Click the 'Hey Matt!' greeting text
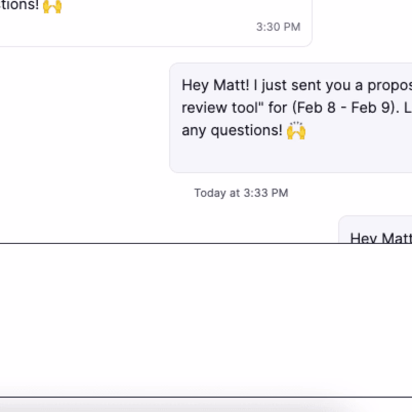412x412 pixels. click(x=214, y=85)
